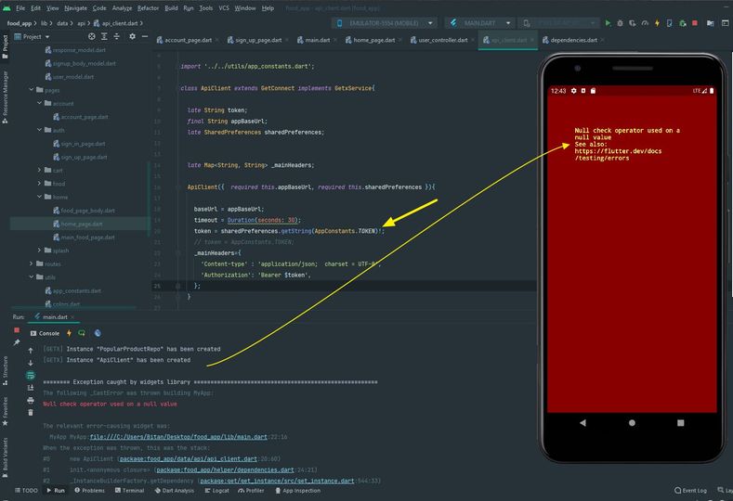Screen dimensions: 733x501
Task: Open the Refactor menu
Action: coord(149,8)
